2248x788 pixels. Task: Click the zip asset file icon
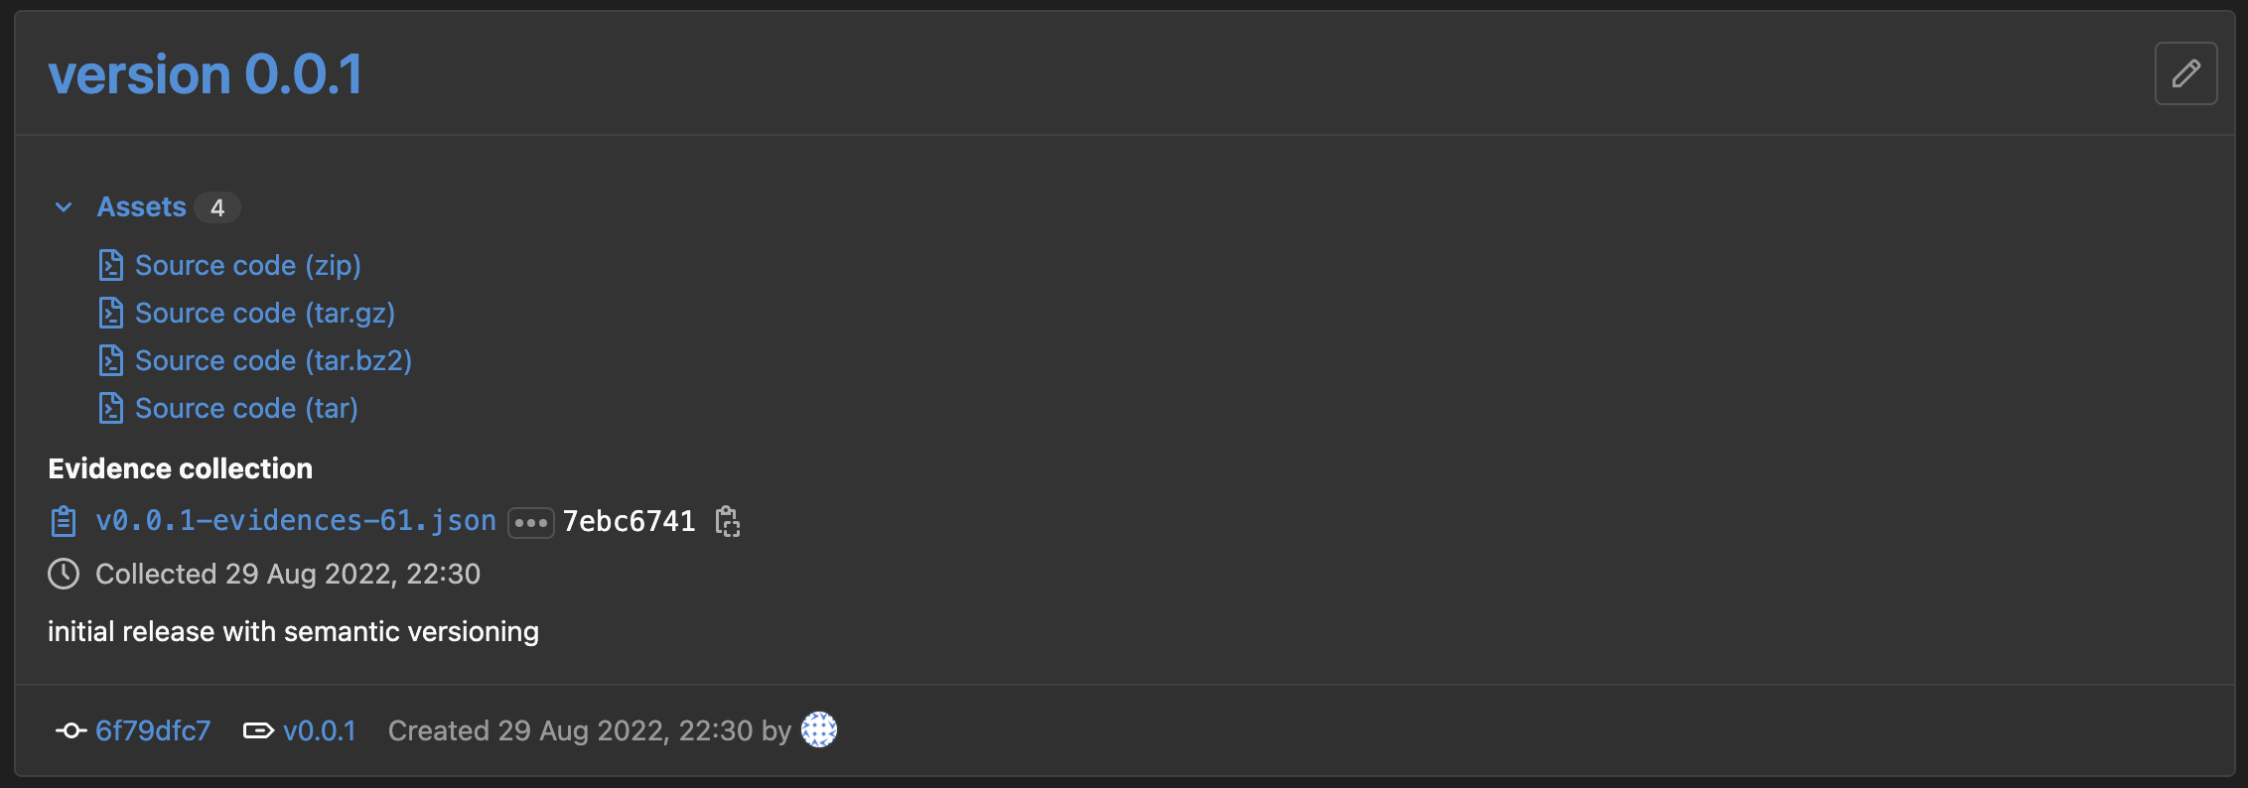pyautogui.click(x=111, y=266)
